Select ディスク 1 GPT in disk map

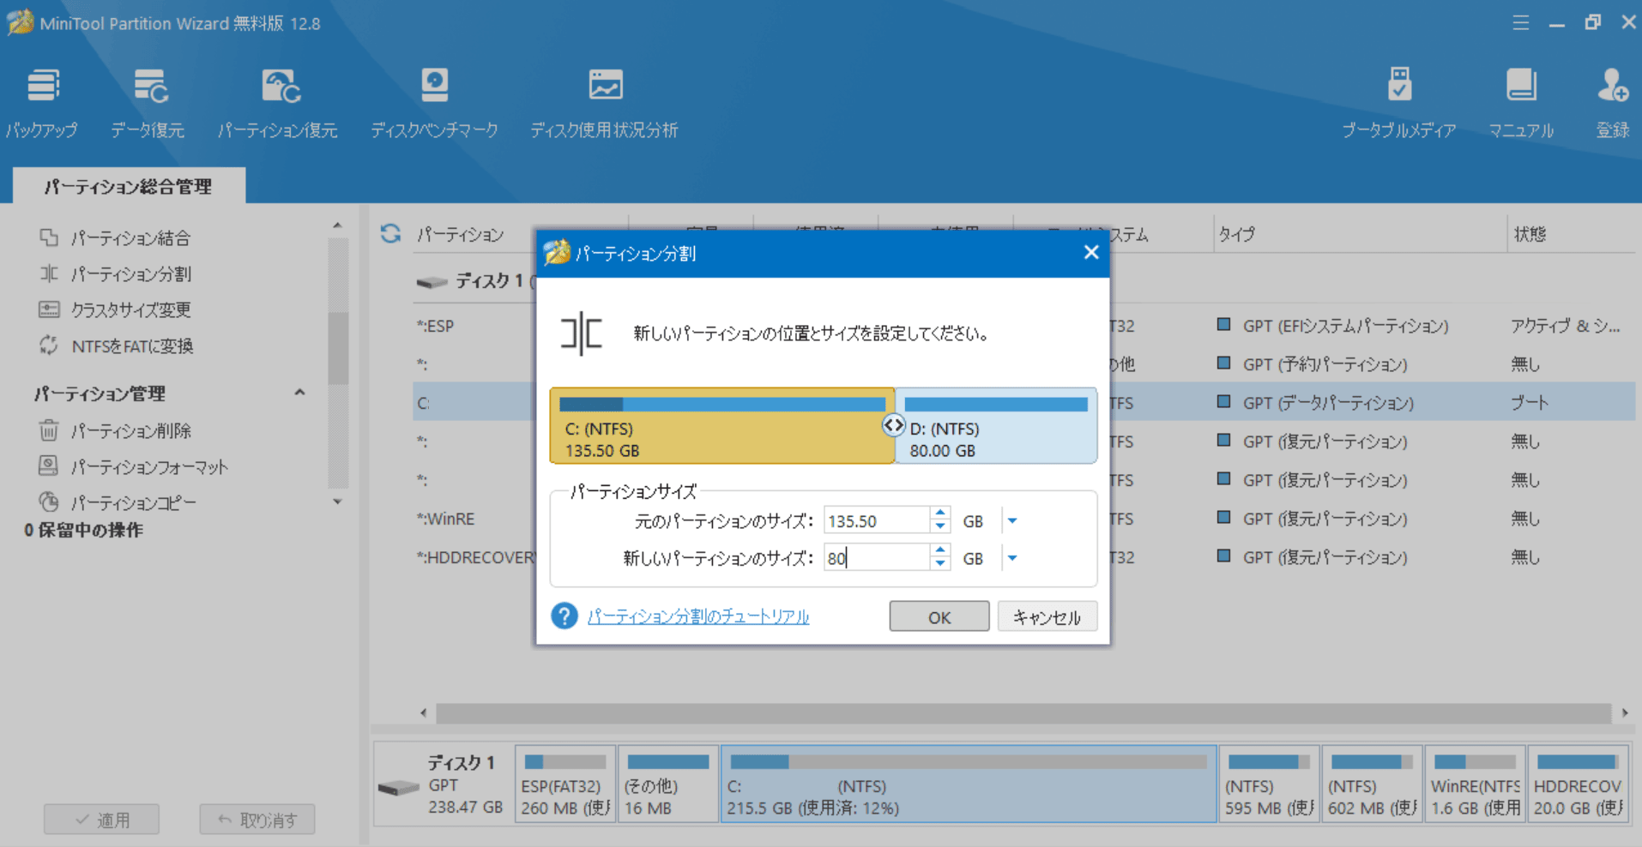point(443,784)
